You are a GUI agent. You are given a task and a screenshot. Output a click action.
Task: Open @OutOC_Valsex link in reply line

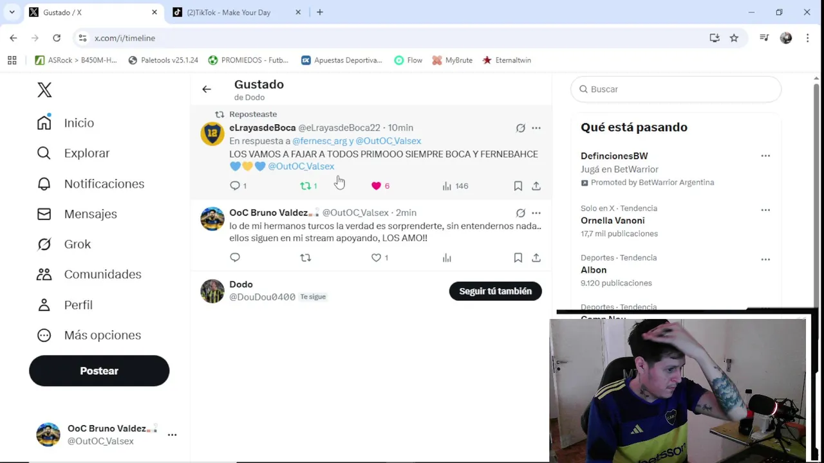coord(388,141)
